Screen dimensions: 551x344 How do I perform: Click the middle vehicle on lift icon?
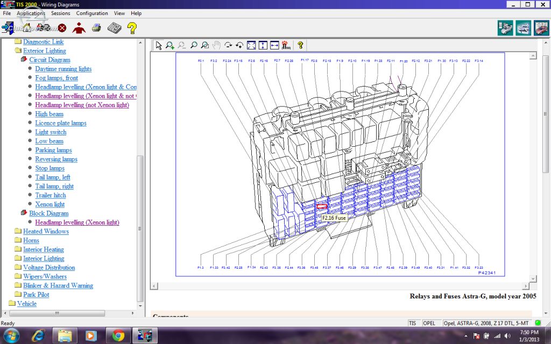[x=523, y=28]
